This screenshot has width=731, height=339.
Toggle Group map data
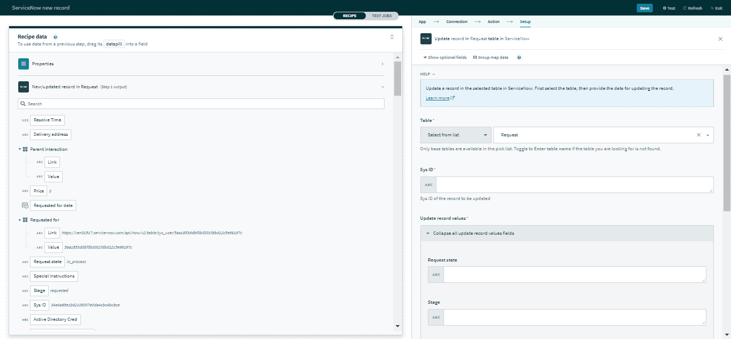click(491, 57)
